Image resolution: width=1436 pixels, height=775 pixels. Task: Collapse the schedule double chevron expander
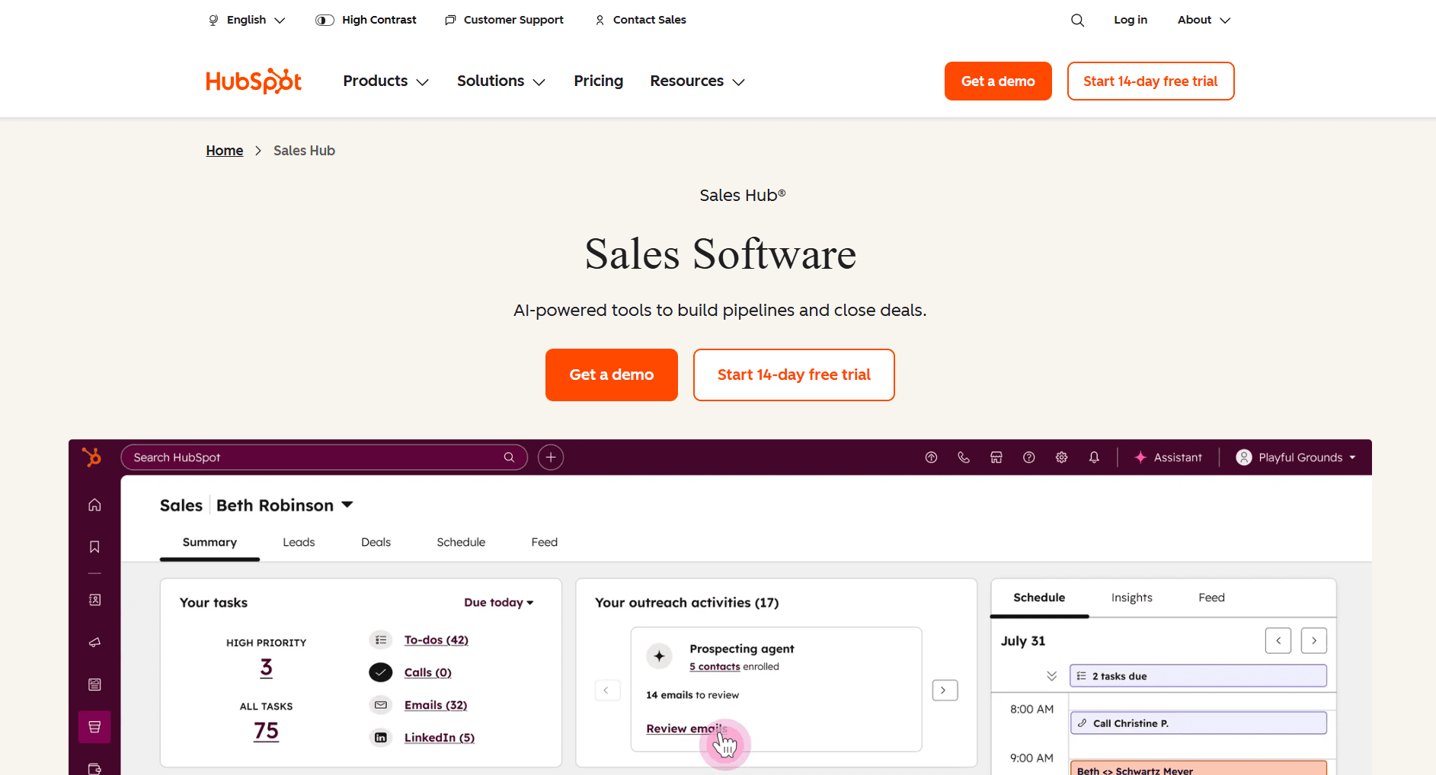(x=1051, y=676)
